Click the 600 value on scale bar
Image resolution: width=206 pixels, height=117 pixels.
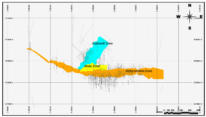point(190,110)
